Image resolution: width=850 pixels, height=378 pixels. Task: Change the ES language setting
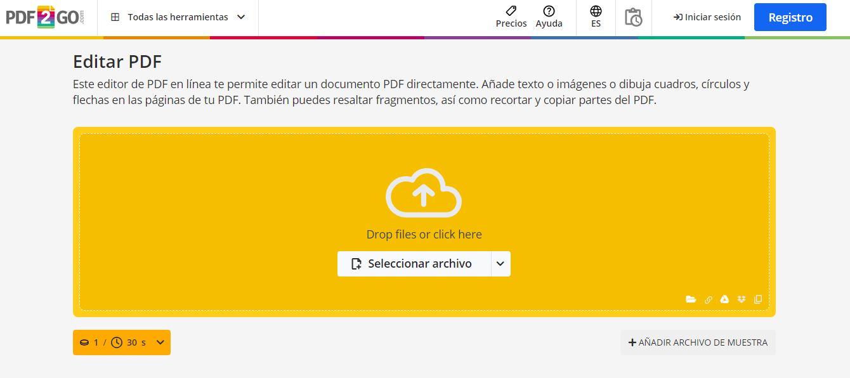point(596,17)
